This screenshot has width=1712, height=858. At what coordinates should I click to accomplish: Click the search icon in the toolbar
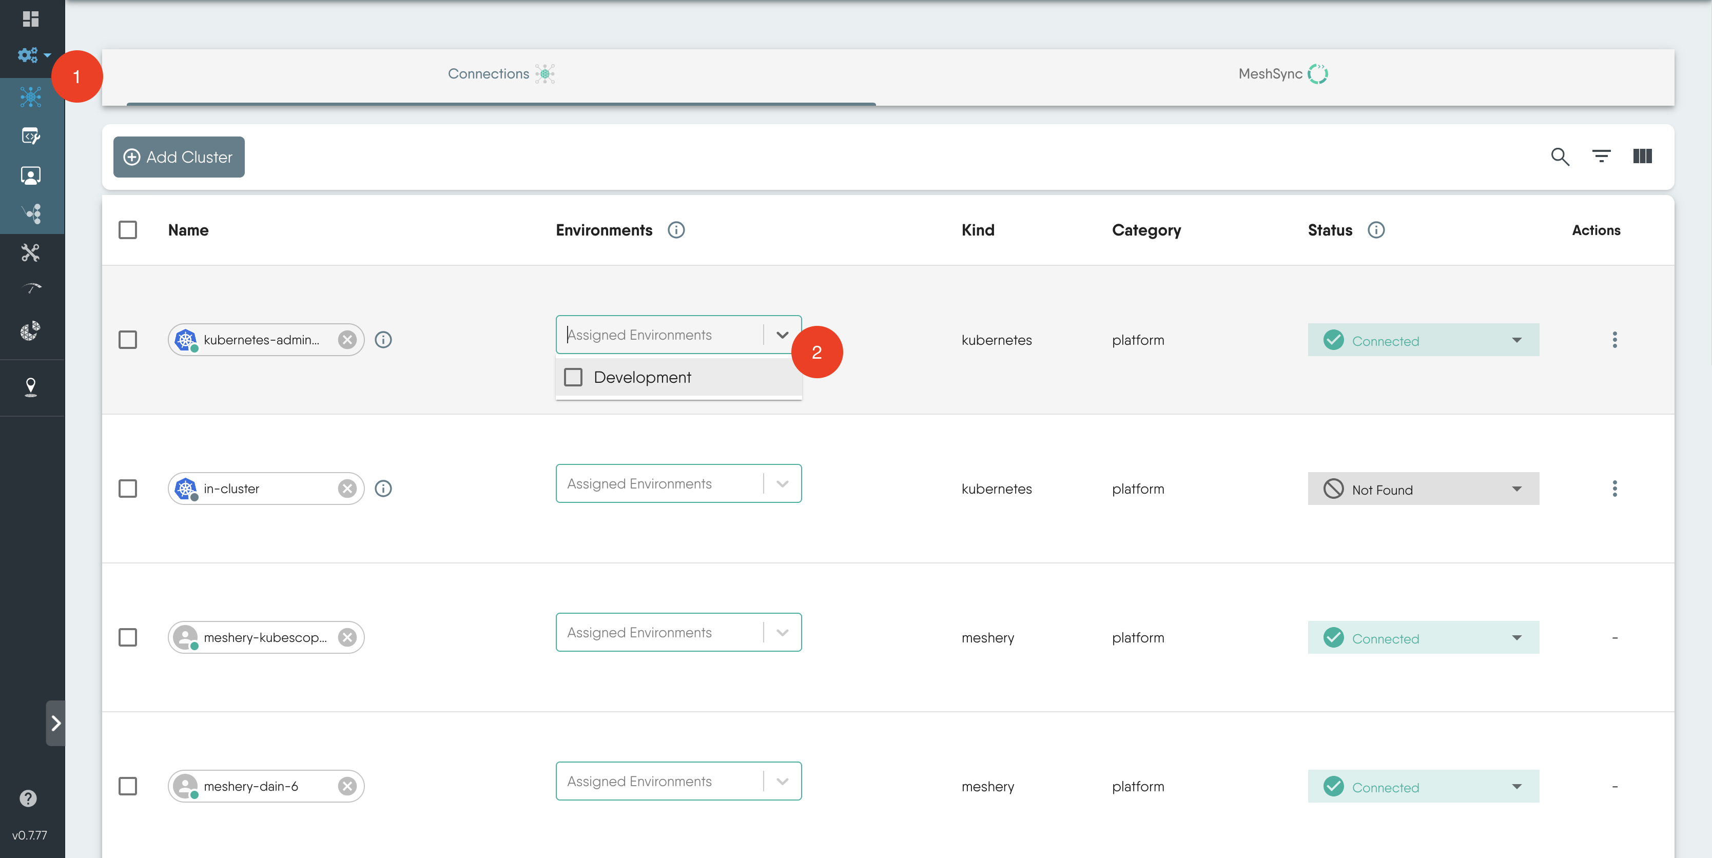(x=1560, y=157)
